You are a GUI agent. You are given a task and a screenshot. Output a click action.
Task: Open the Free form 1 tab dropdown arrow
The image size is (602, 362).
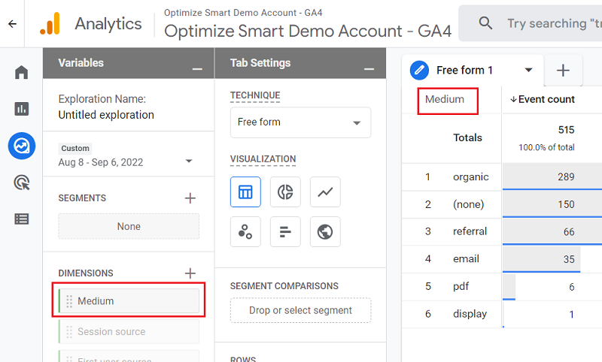(528, 70)
